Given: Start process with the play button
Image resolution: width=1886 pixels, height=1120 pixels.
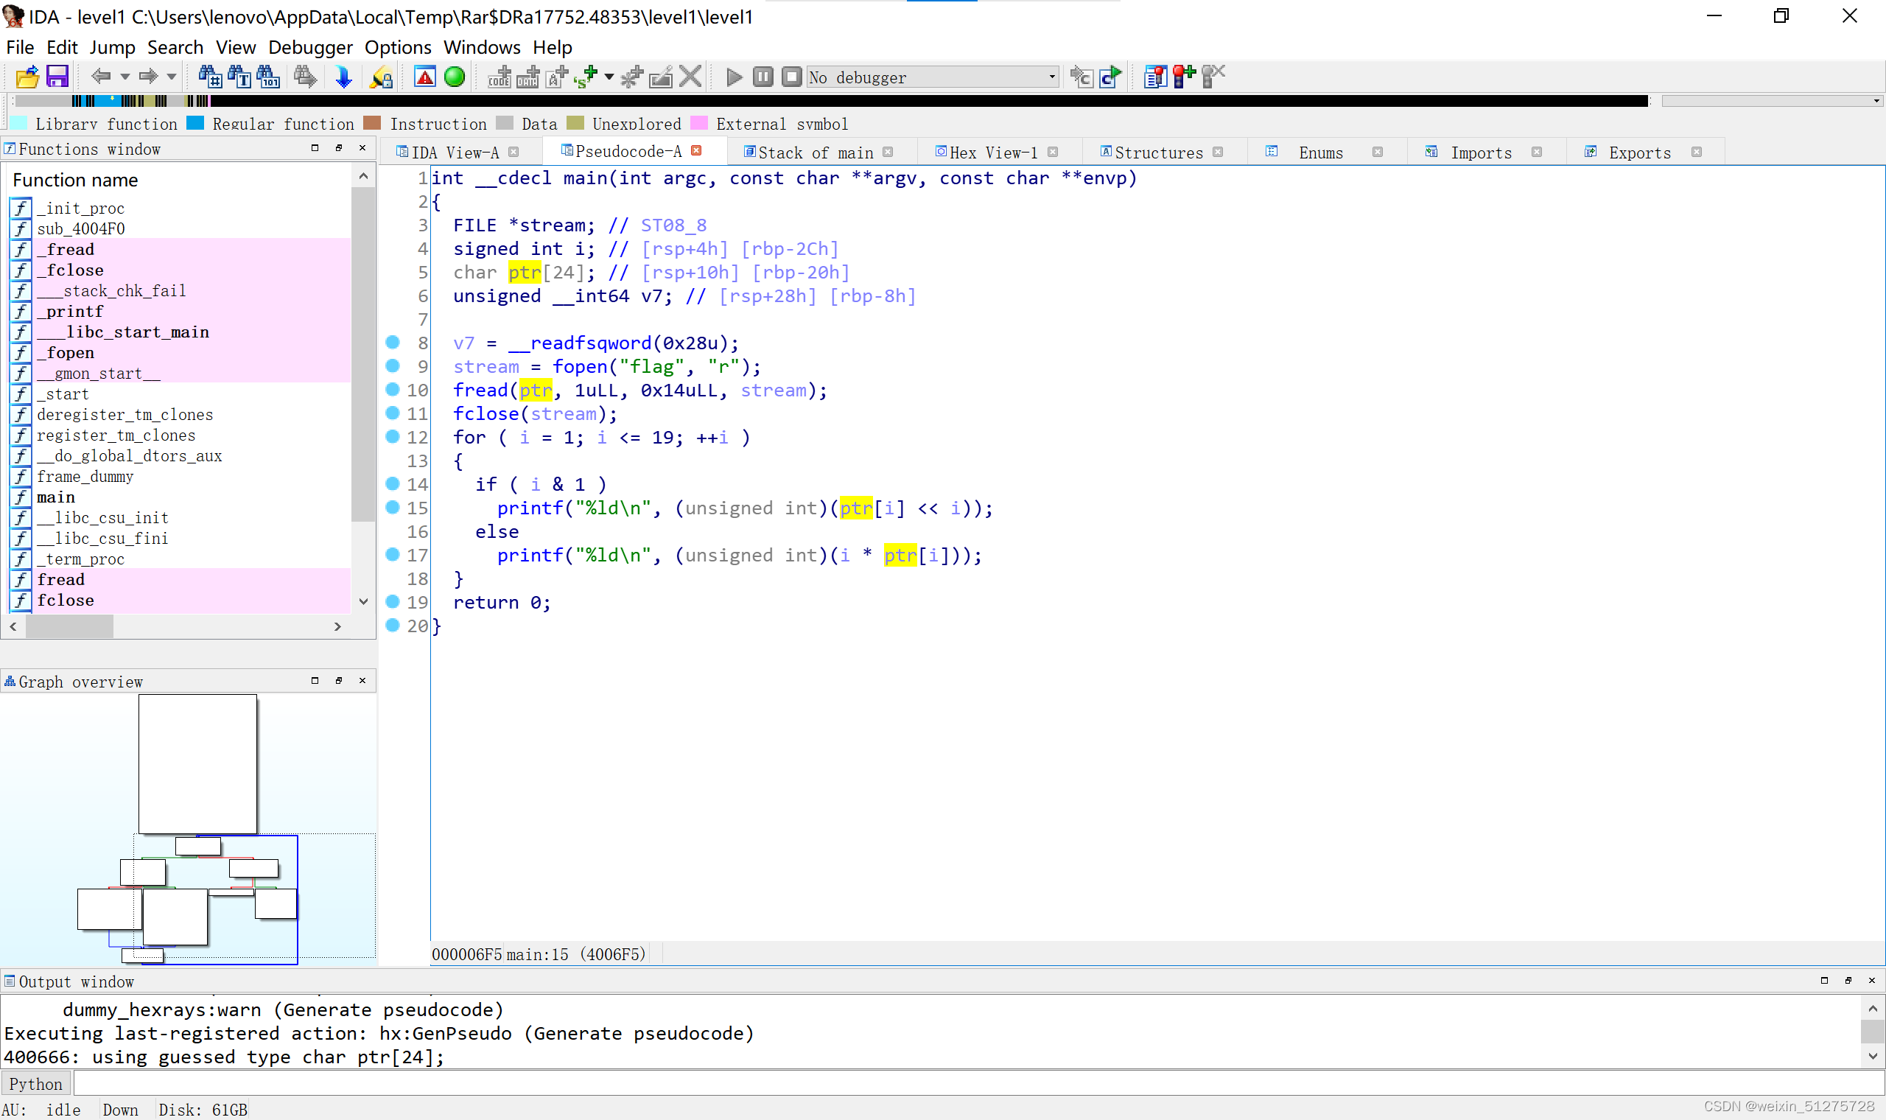Looking at the screenshot, I should 734,77.
